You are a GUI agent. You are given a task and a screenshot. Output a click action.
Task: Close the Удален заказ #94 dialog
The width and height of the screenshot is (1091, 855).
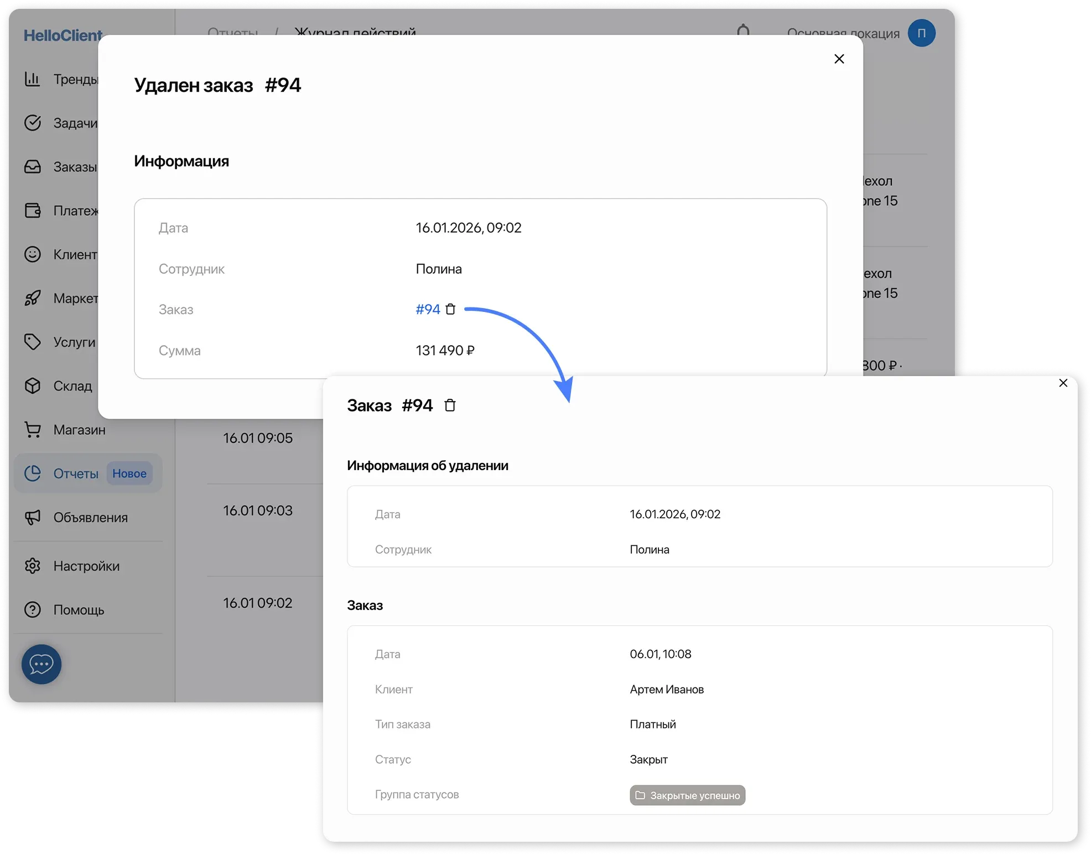[x=839, y=59]
